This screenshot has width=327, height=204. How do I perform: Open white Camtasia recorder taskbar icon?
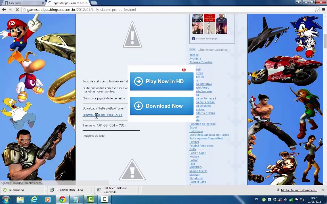coord(104,200)
